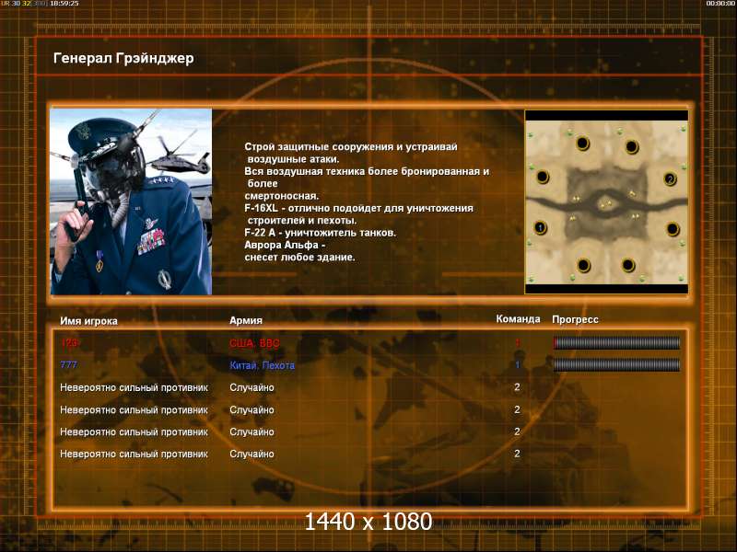Viewport: 737px width, 552px height.
Task: Click the "Прогресс" column header
Action: (575, 319)
